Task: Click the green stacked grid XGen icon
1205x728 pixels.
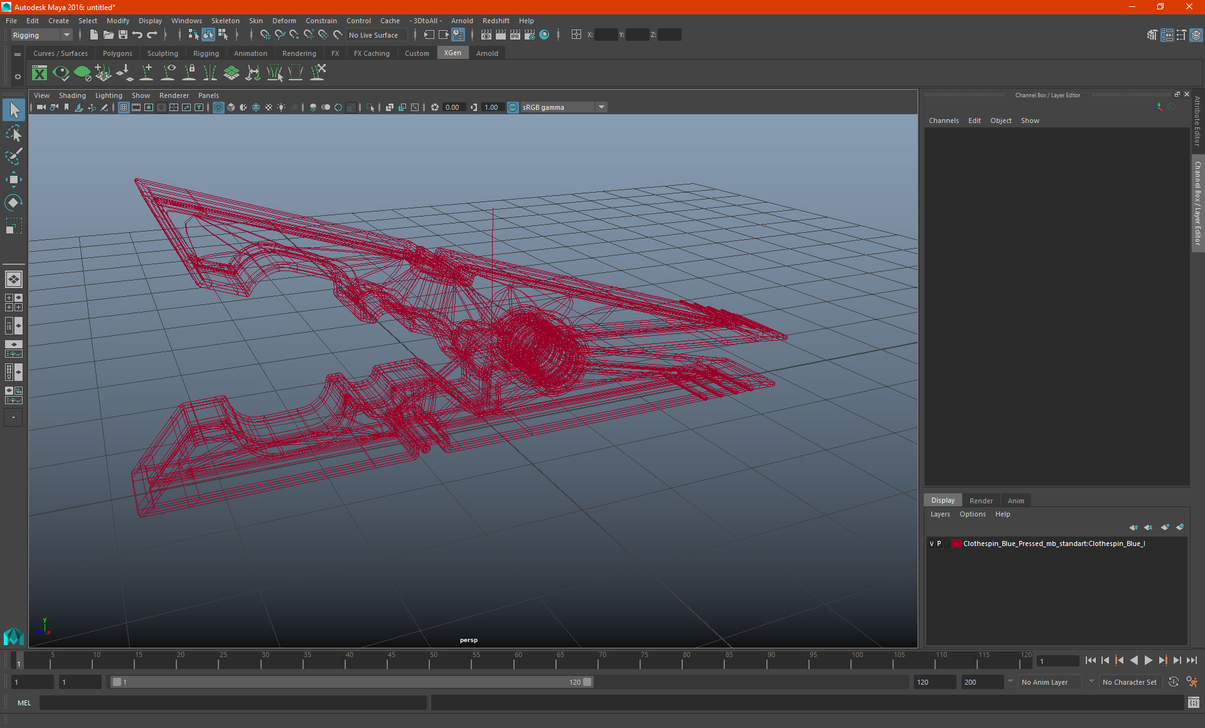Action: click(x=232, y=73)
